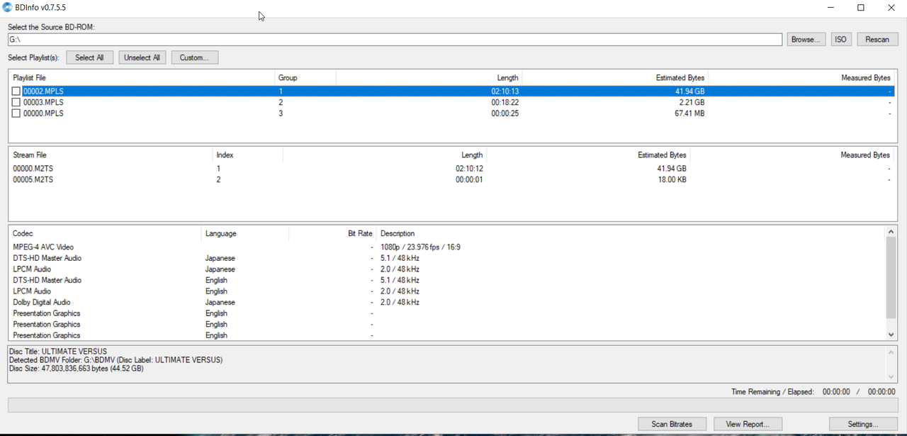
Task: Open View Report...
Action: coord(748,424)
